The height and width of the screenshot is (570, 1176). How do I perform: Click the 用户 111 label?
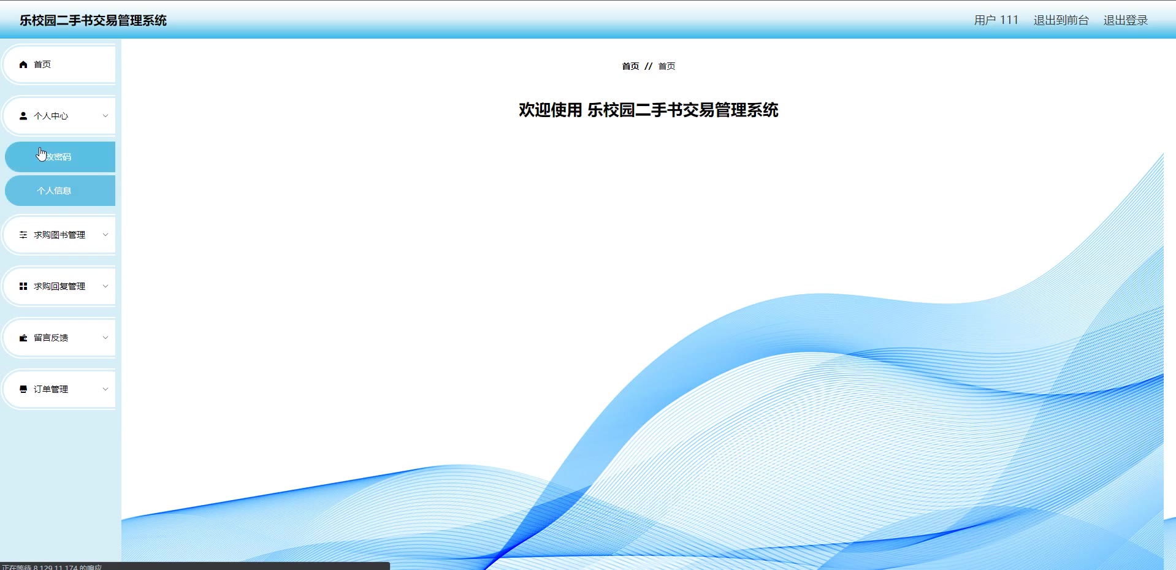pos(996,20)
